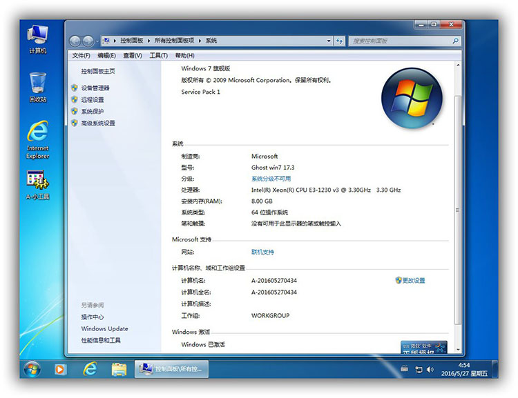Click the 控制面板 taskbar window button

(171, 369)
